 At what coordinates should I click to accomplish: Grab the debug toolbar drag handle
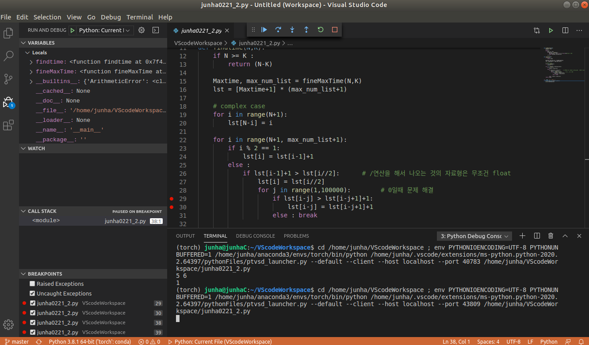click(x=253, y=30)
